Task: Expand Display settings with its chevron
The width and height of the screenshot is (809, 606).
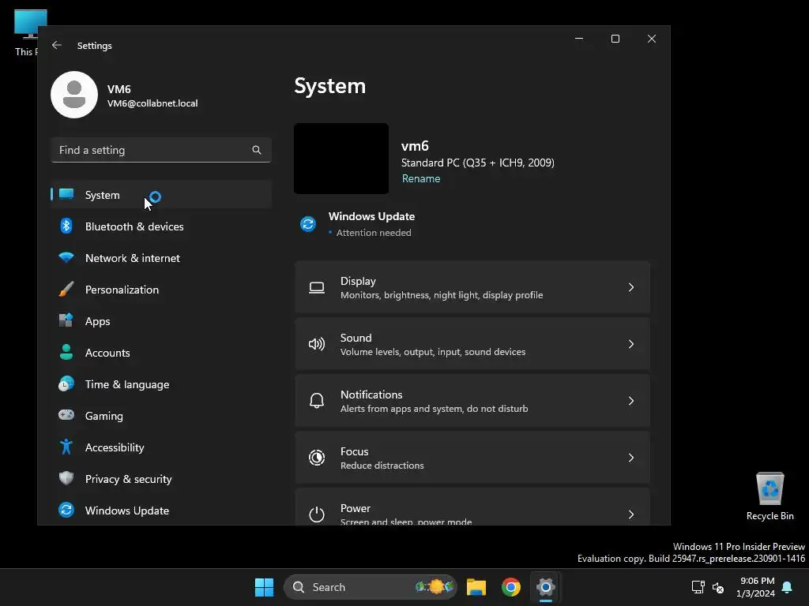Action: tap(631, 287)
